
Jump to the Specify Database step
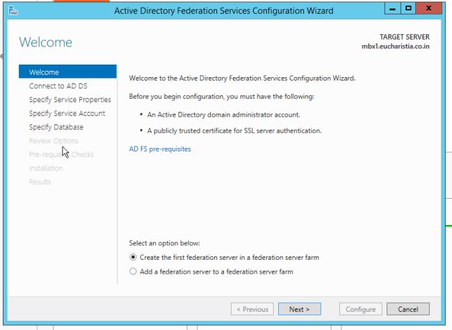(x=56, y=127)
